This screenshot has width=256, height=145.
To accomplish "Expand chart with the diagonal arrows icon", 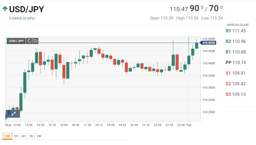I will [x=14, y=113].
